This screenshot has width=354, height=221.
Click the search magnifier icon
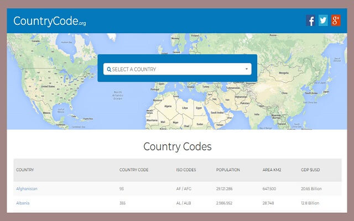(109, 69)
